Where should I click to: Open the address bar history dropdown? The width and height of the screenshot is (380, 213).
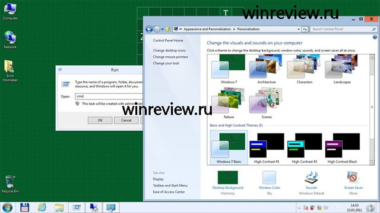298,29
